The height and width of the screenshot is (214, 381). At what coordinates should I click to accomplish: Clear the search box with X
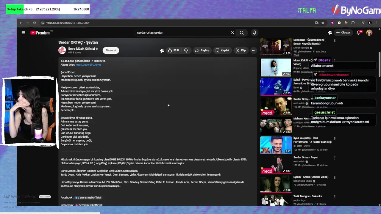point(232,33)
